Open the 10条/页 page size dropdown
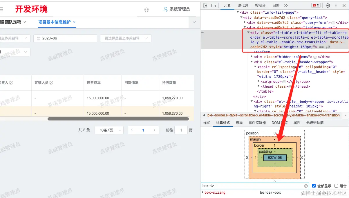The width and height of the screenshot is (349, 198). [109, 130]
